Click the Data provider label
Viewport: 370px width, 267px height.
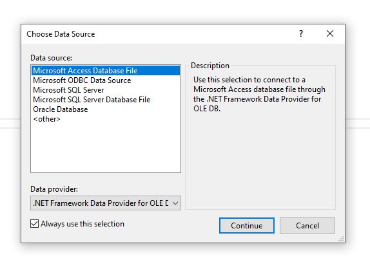[54, 189]
